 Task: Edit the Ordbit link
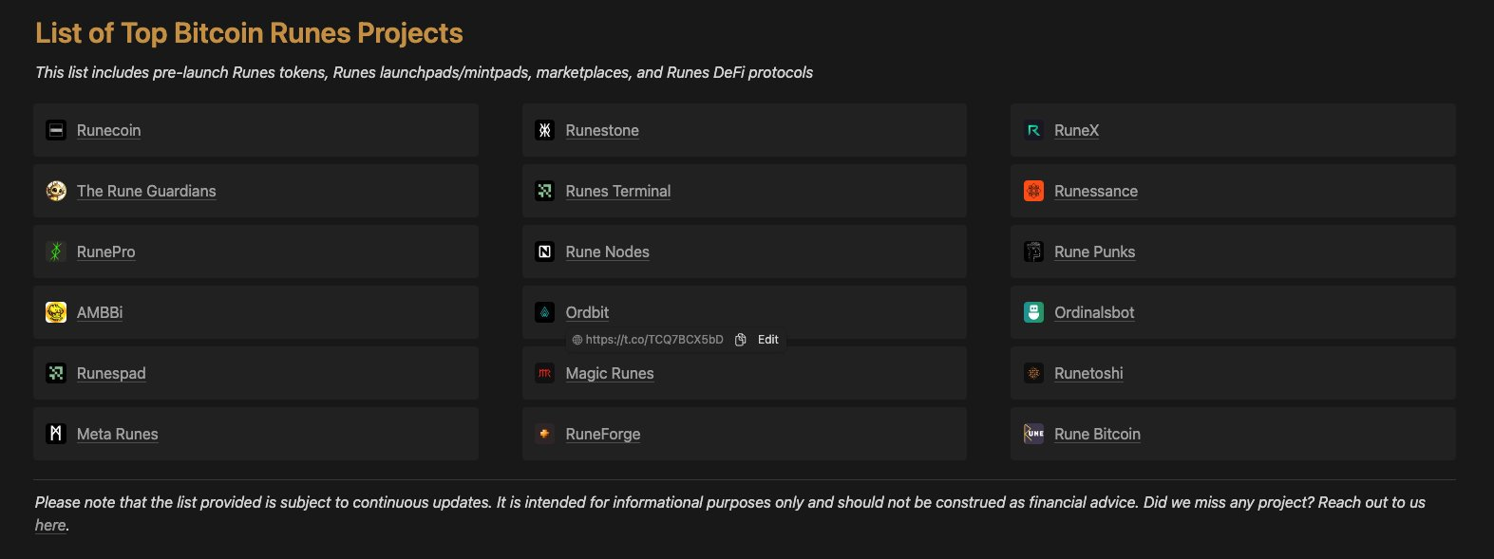[x=768, y=340]
